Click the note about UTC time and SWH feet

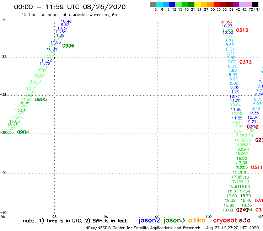coord(75,221)
